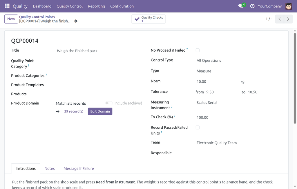The image size is (297, 189).
Task: Open the Reporting menu
Action: tap(96, 6)
